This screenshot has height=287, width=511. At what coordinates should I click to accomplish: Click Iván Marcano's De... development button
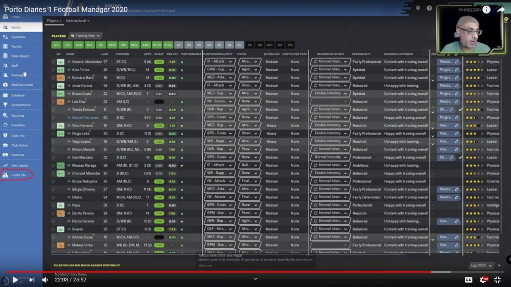pos(446,157)
